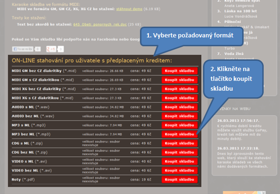Click Lucie Vondráčková artist name
280x194 pixels.
[x=241, y=16]
